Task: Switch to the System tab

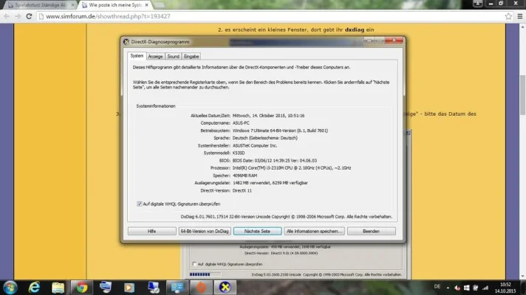Action: [137, 56]
